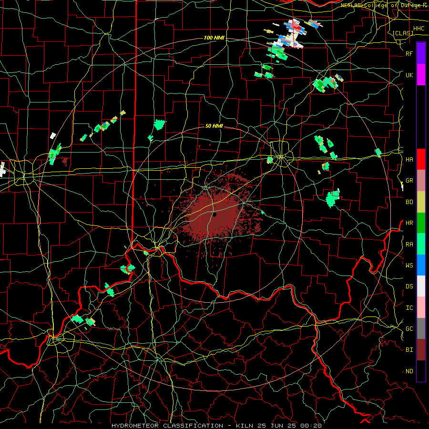
Task: Click the RA legend label
Action: (409, 244)
